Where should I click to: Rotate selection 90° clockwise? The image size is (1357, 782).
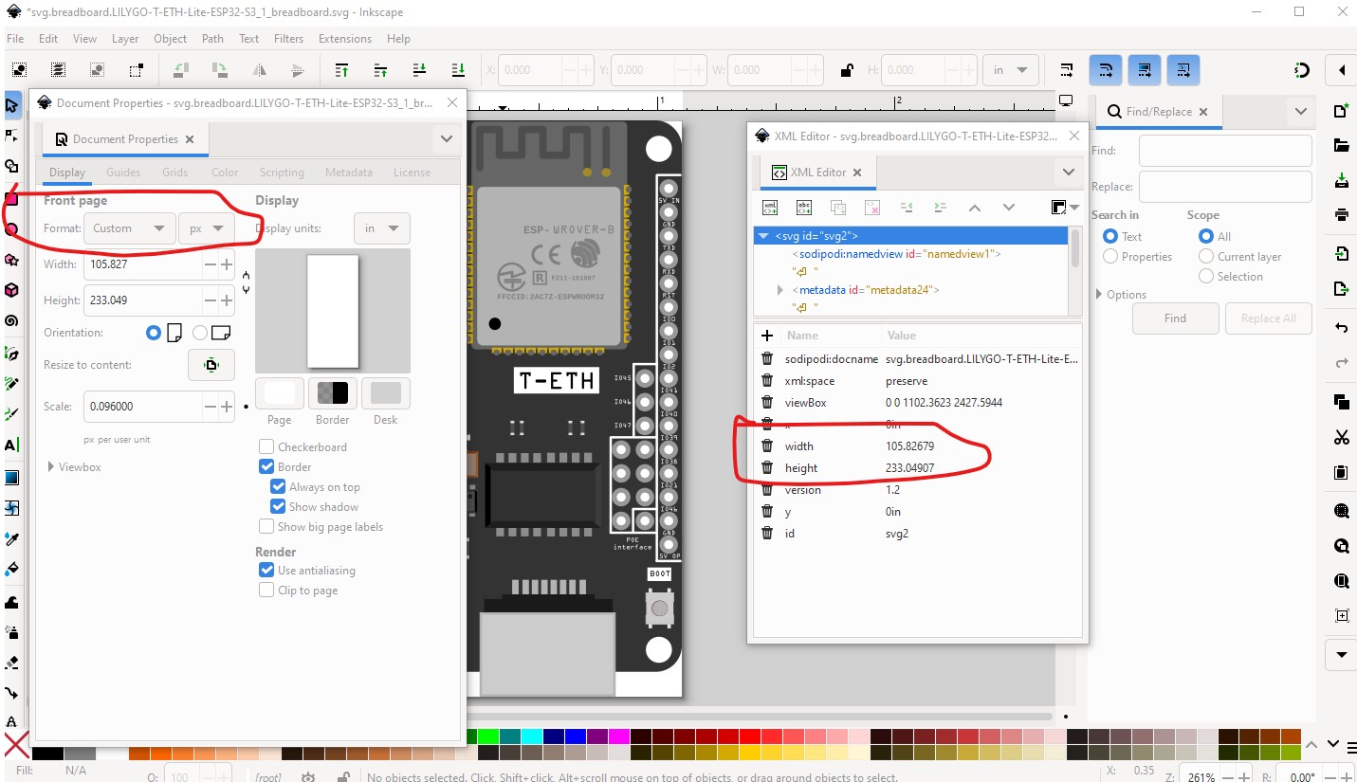[x=220, y=69]
